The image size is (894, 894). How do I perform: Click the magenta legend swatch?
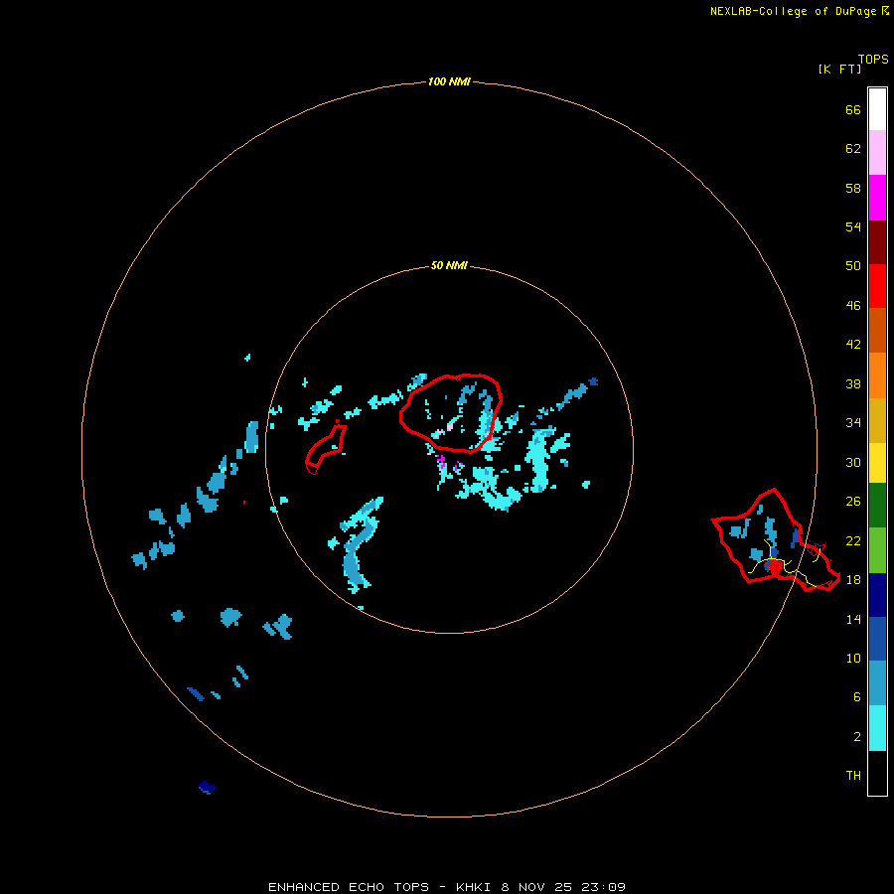(x=877, y=198)
